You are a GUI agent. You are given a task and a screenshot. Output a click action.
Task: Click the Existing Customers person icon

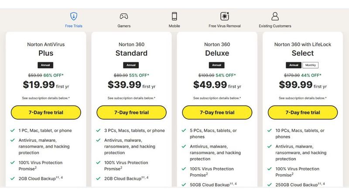pos(275,16)
